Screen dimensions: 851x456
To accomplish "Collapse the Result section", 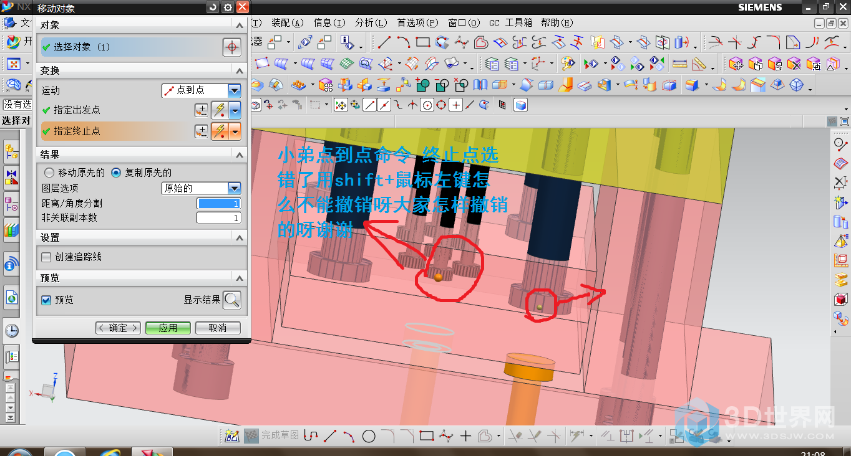I will click(240, 154).
